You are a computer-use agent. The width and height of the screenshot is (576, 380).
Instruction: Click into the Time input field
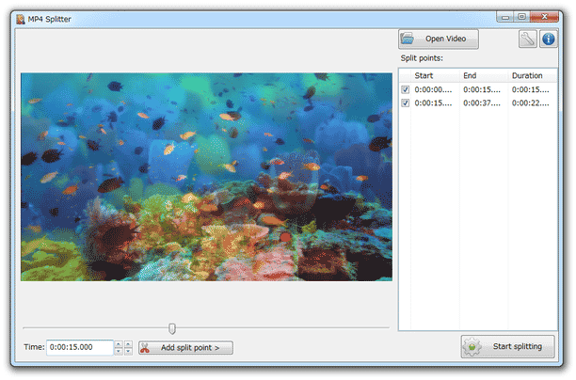pos(80,347)
